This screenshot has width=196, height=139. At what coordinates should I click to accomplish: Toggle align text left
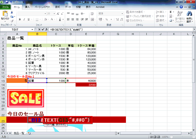(x=68, y=19)
